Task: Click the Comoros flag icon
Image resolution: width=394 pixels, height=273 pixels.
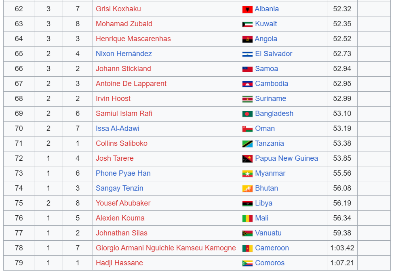Action: point(247,263)
